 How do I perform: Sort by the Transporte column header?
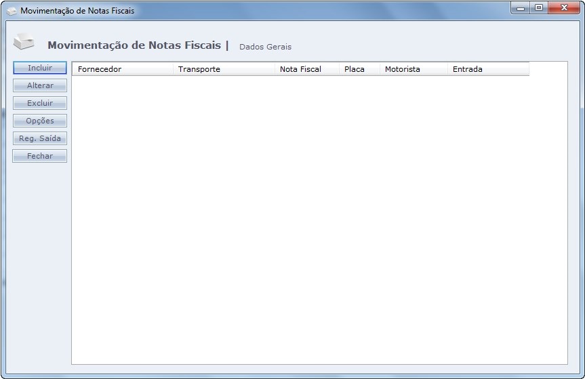click(x=224, y=69)
